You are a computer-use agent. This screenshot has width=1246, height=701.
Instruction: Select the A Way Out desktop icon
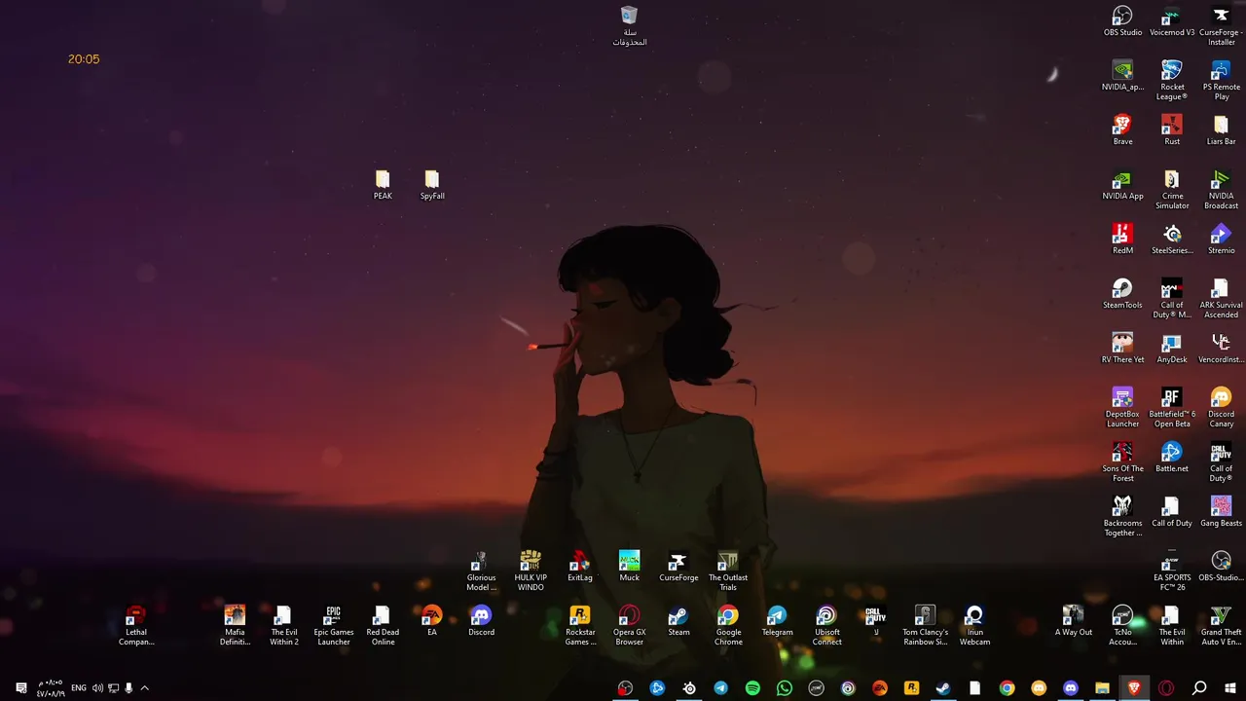pyautogui.click(x=1073, y=621)
